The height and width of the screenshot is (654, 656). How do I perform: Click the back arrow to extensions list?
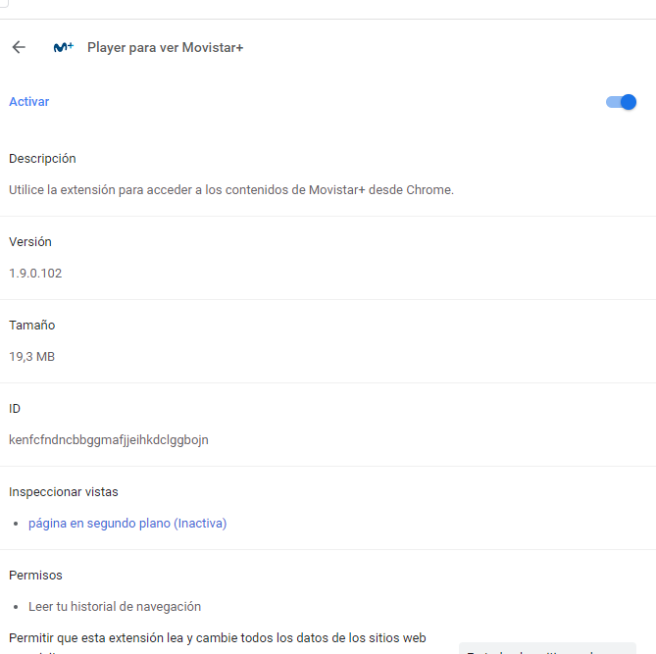pyautogui.click(x=19, y=47)
